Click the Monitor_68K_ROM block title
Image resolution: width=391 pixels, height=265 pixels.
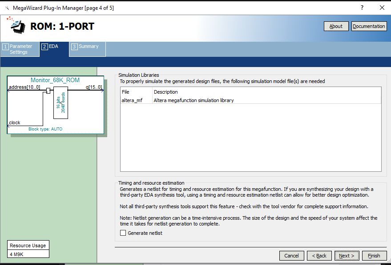55,80
